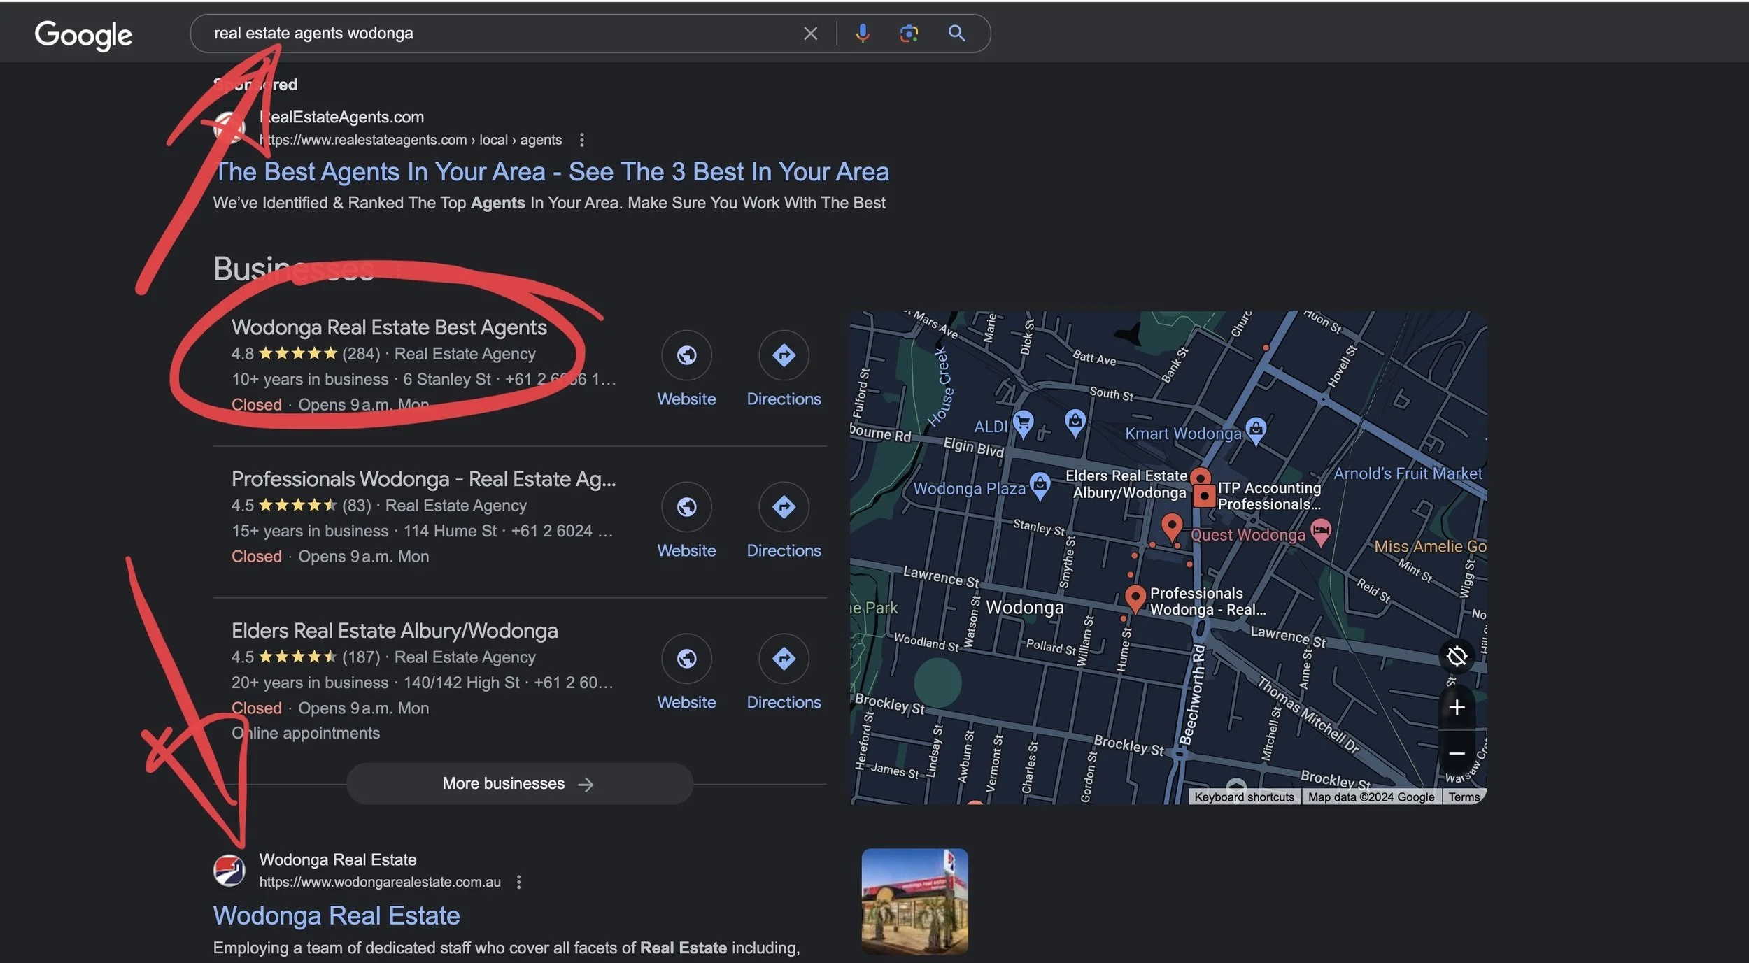Click the Google logo
Image resolution: width=1749 pixels, height=963 pixels.
click(83, 34)
